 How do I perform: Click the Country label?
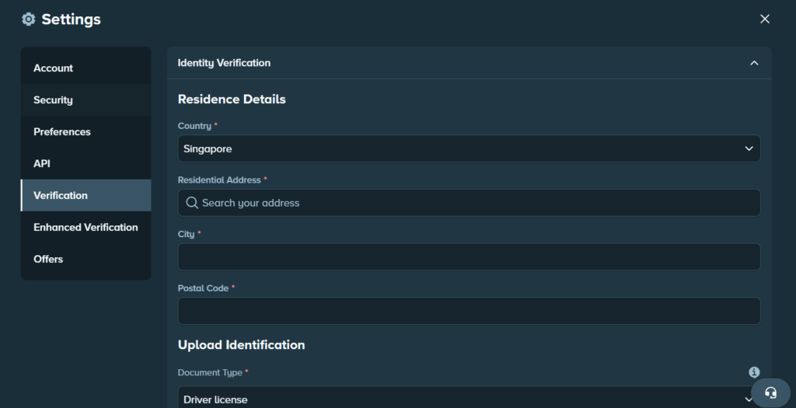click(x=194, y=126)
